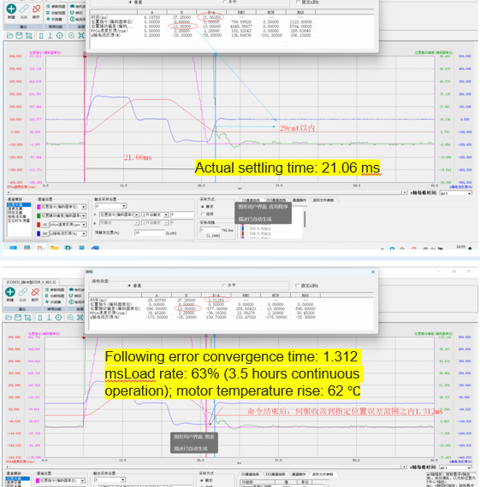Tick the 固定X轴 checkbox in lower cursor dialog

click(298, 285)
